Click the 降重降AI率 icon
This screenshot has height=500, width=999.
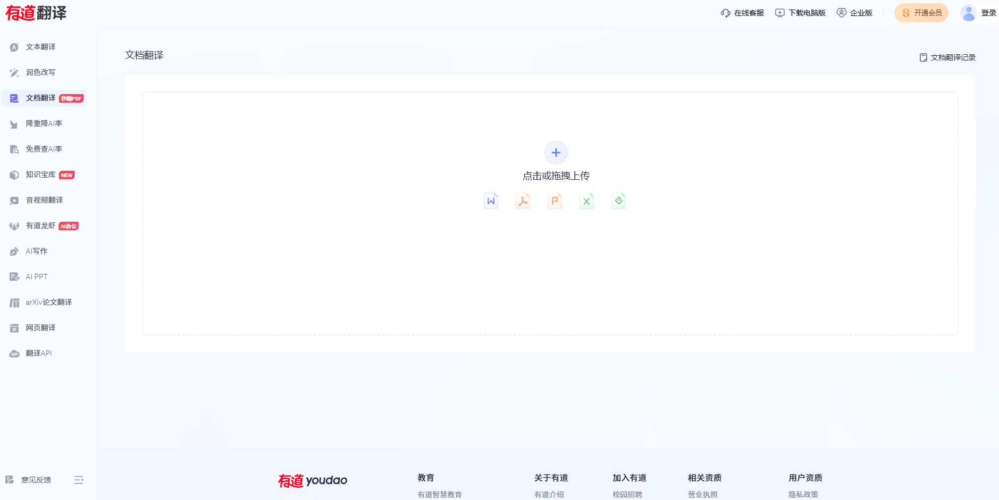(14, 124)
